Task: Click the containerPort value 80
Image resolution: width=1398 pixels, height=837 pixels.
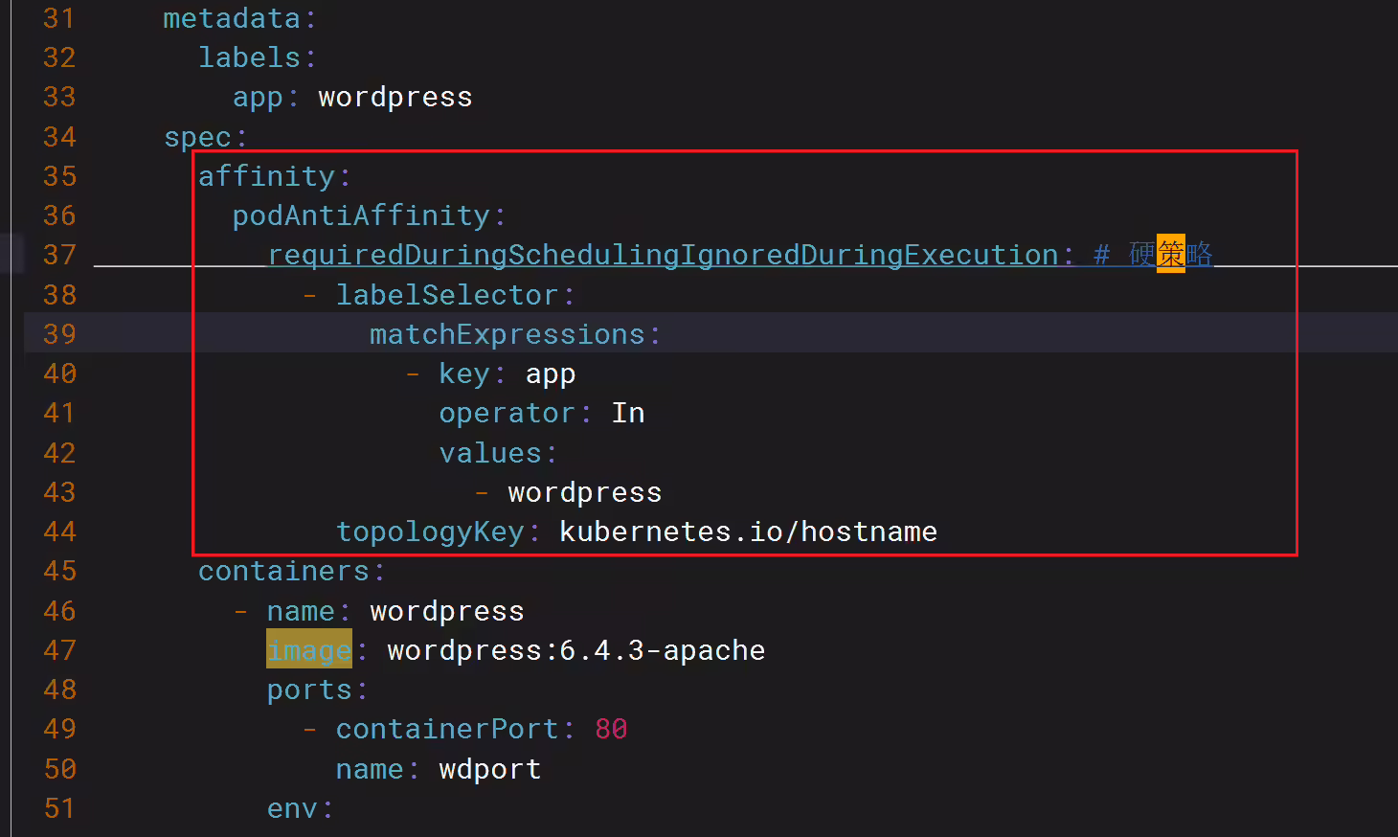Action: click(x=611, y=729)
